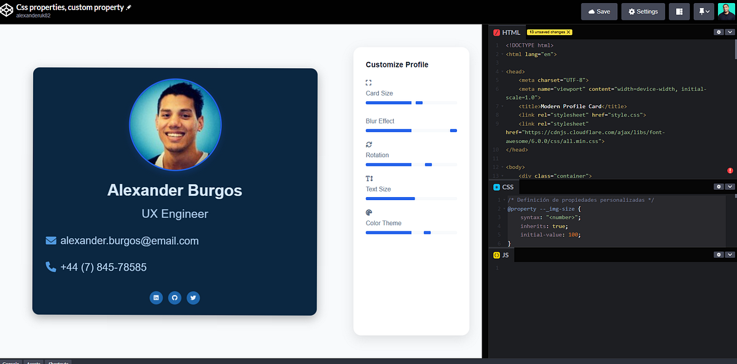Image resolution: width=737 pixels, height=364 pixels.
Task: Click the Save button
Action: coord(599,11)
